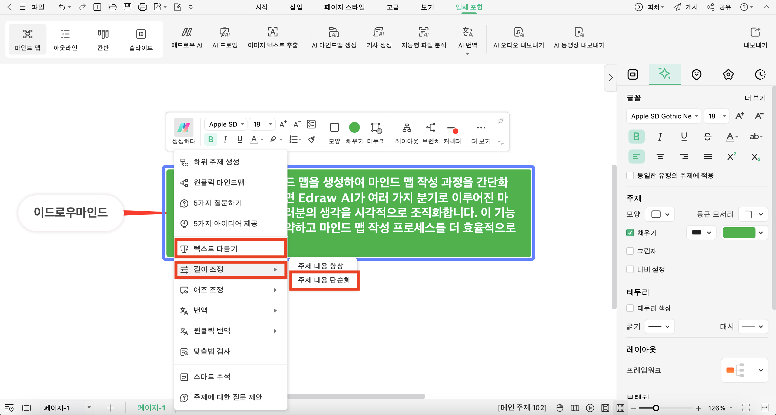Click the 공유 share button
776x415 pixels.
pyautogui.click(x=719, y=7)
